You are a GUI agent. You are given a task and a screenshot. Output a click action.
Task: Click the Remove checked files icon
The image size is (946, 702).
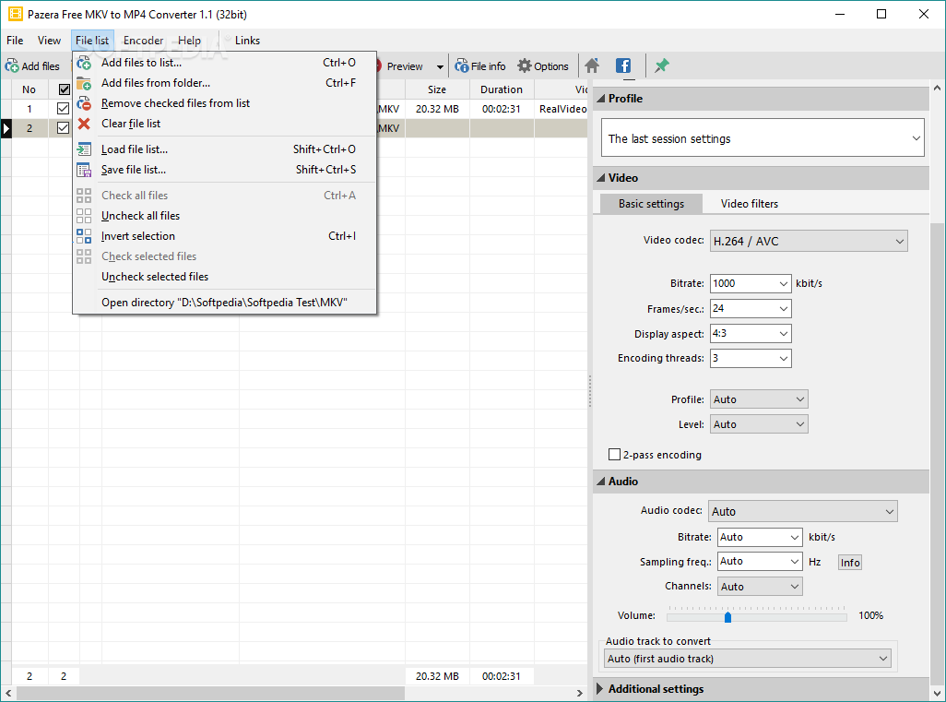click(84, 103)
